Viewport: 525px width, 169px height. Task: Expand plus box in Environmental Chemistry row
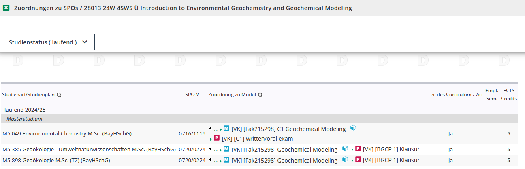tap(210, 128)
